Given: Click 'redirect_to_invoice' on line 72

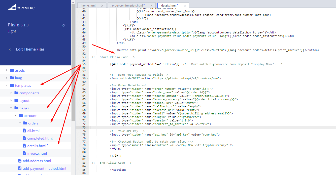Looking at the screenshot, I should tap(171, 124).
